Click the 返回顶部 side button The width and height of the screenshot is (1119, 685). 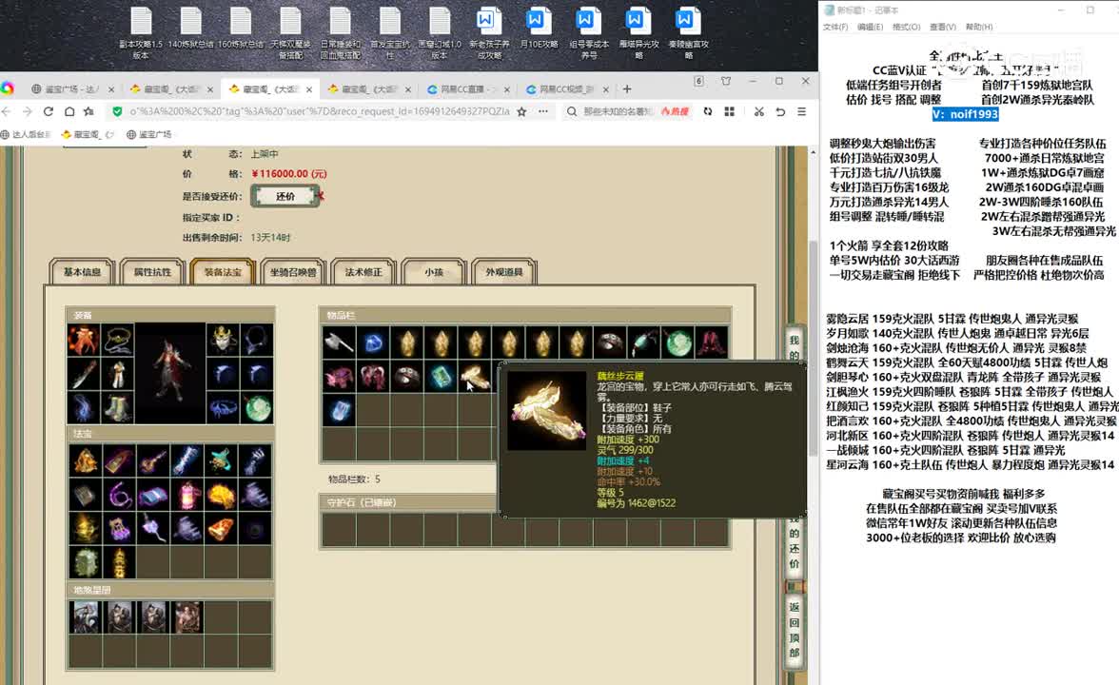(x=795, y=630)
